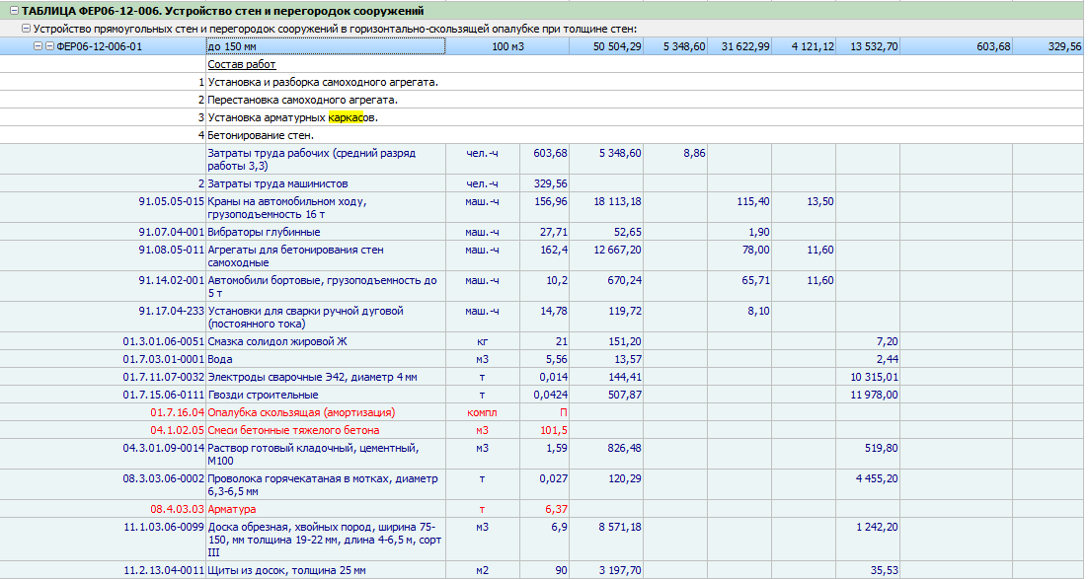The width and height of the screenshot is (1090, 579).
Task: Click 'Установка и разборка самоходного агрегата' line
Action: point(323,82)
